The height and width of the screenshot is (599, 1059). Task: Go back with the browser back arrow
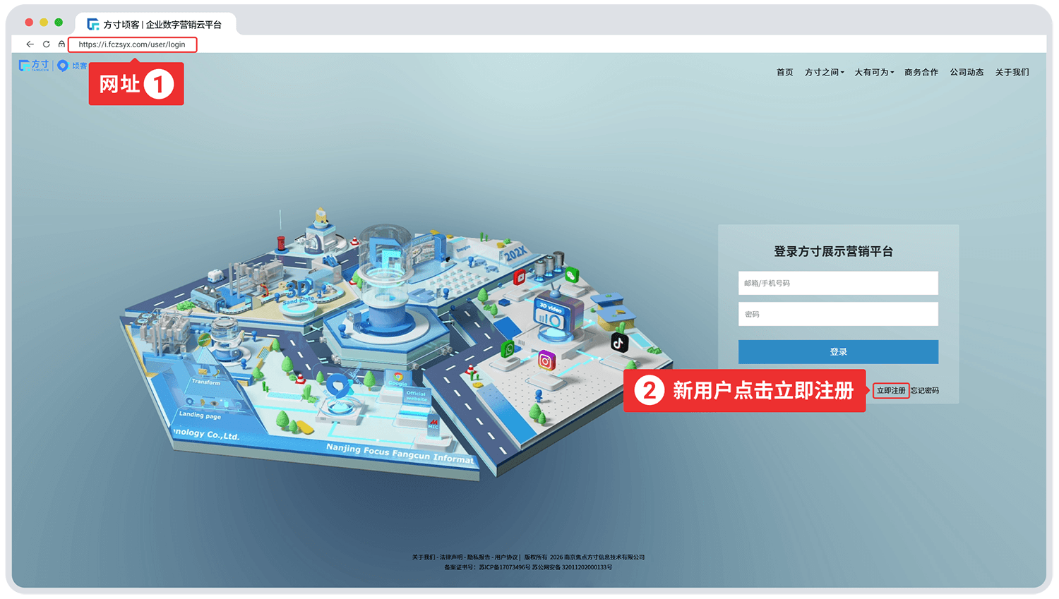click(30, 44)
